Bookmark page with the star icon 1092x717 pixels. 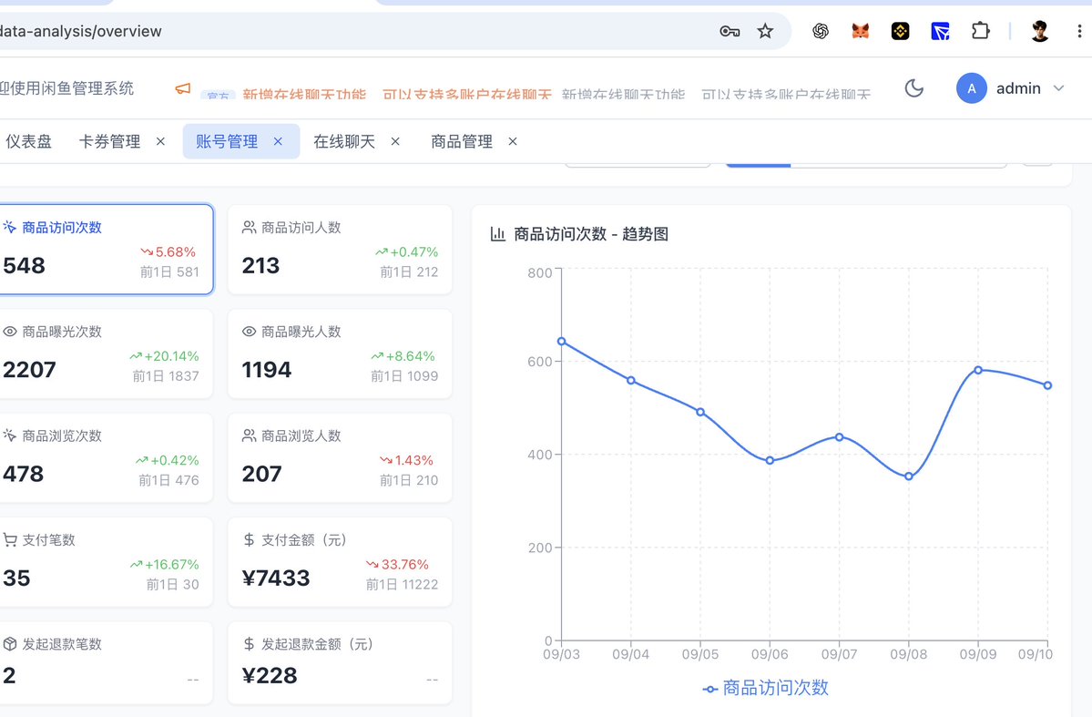pyautogui.click(x=765, y=31)
